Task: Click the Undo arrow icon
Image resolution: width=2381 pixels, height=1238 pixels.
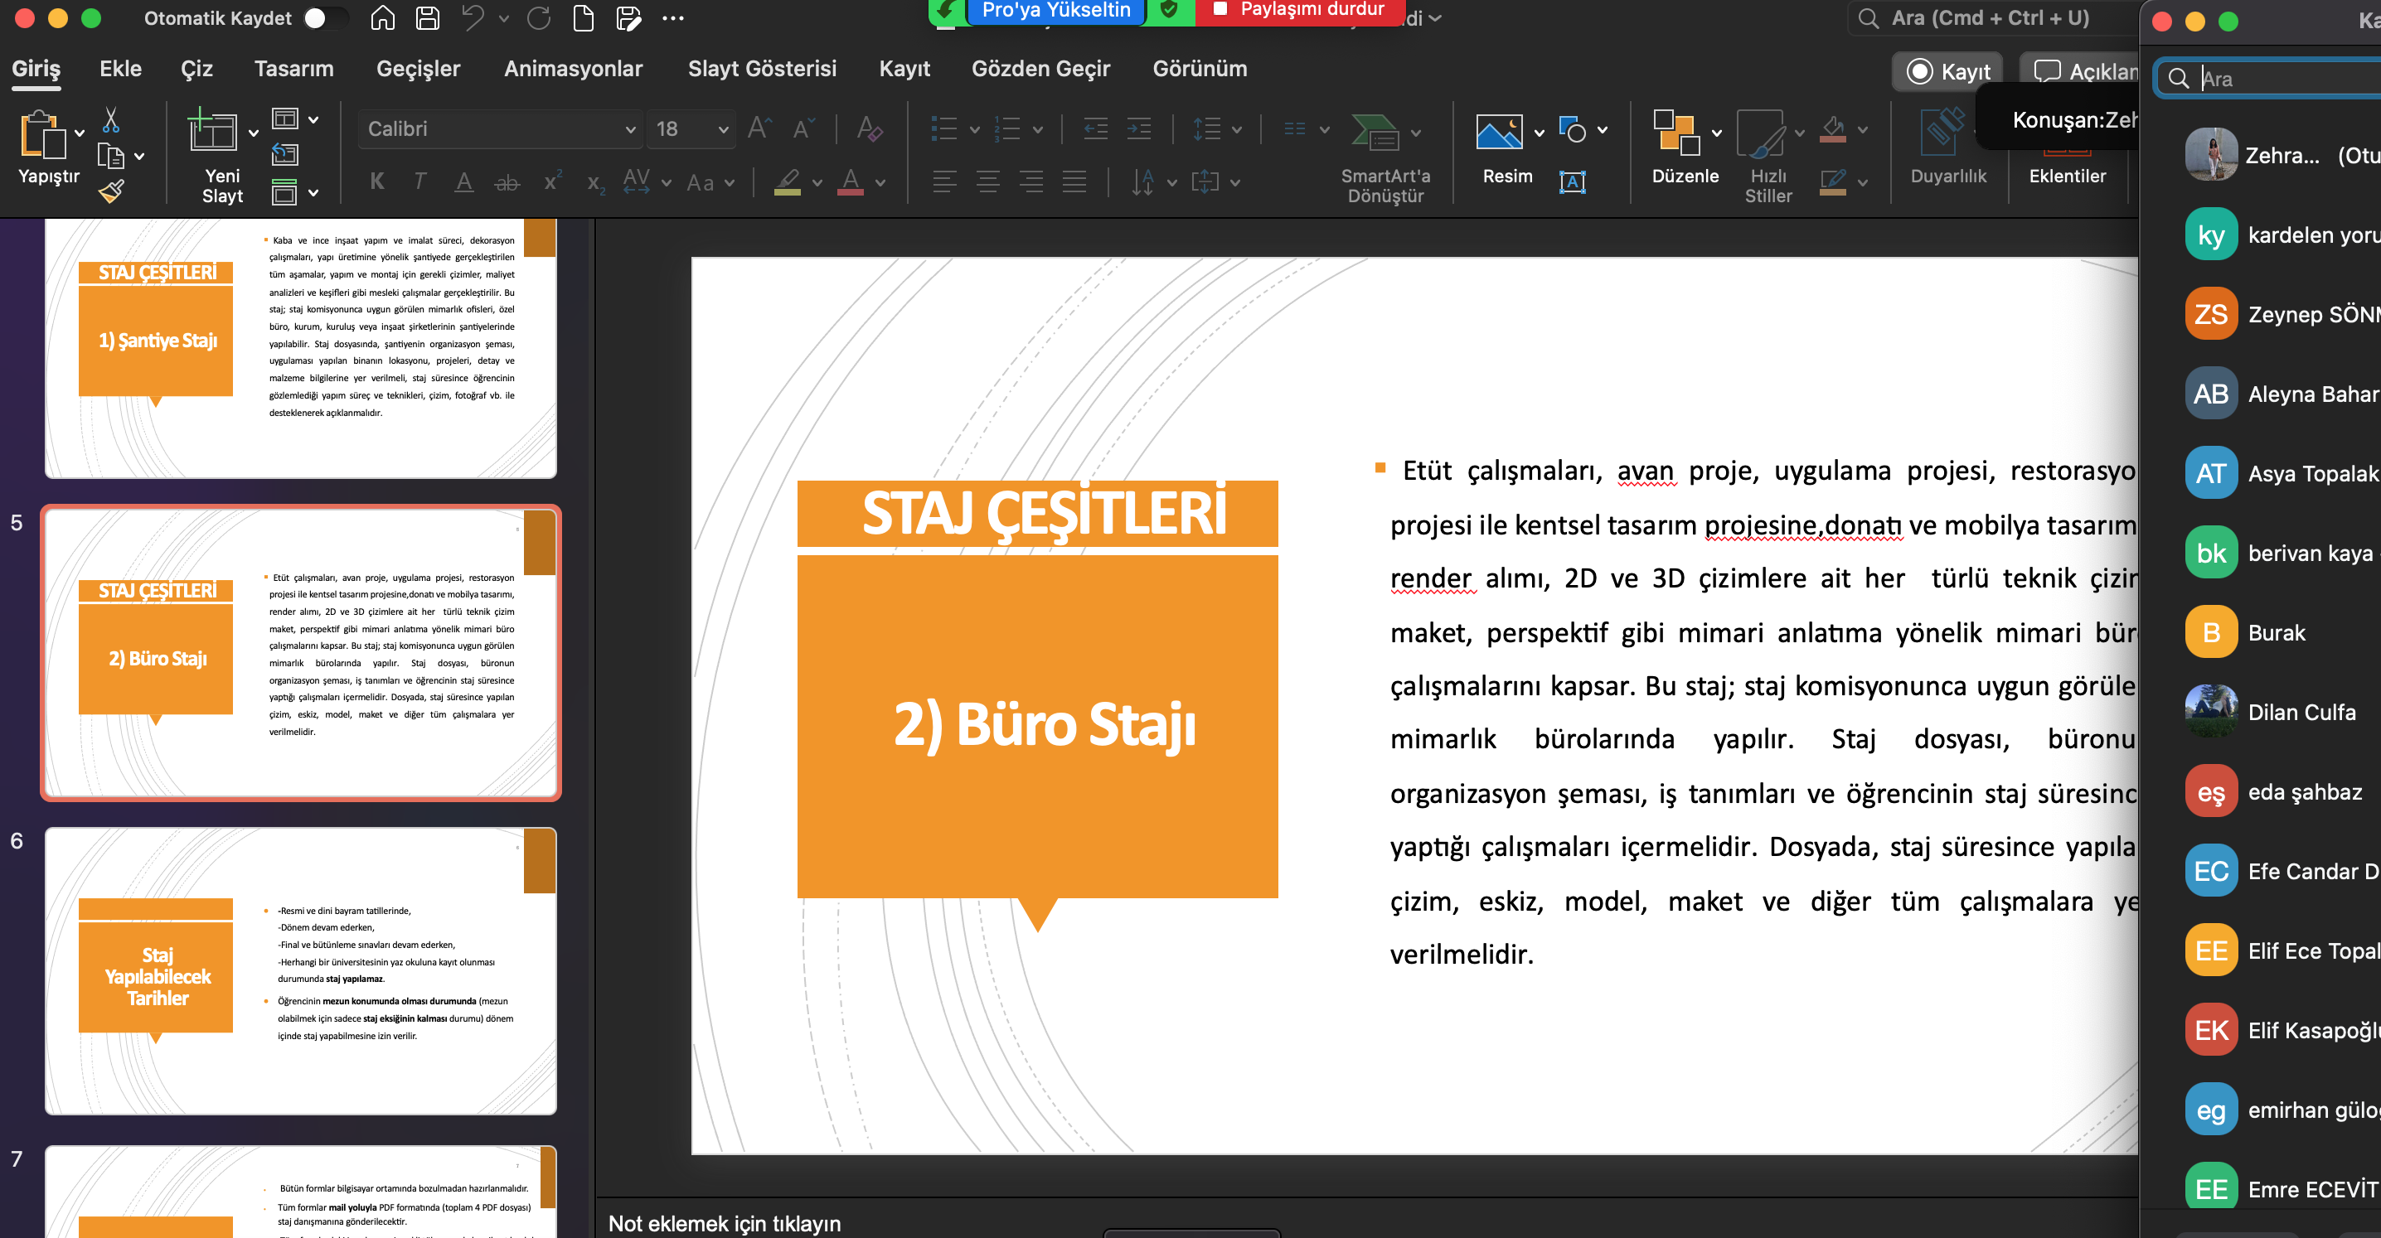Action: (473, 17)
